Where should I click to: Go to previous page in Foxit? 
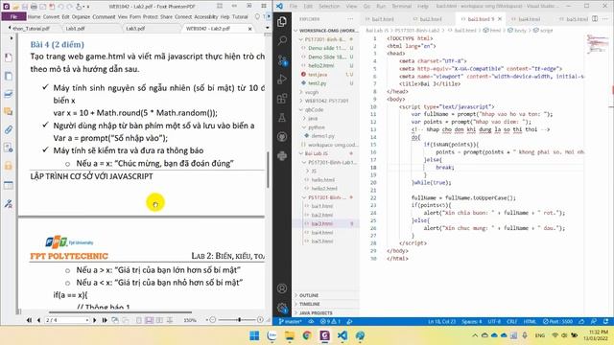pos(38,320)
